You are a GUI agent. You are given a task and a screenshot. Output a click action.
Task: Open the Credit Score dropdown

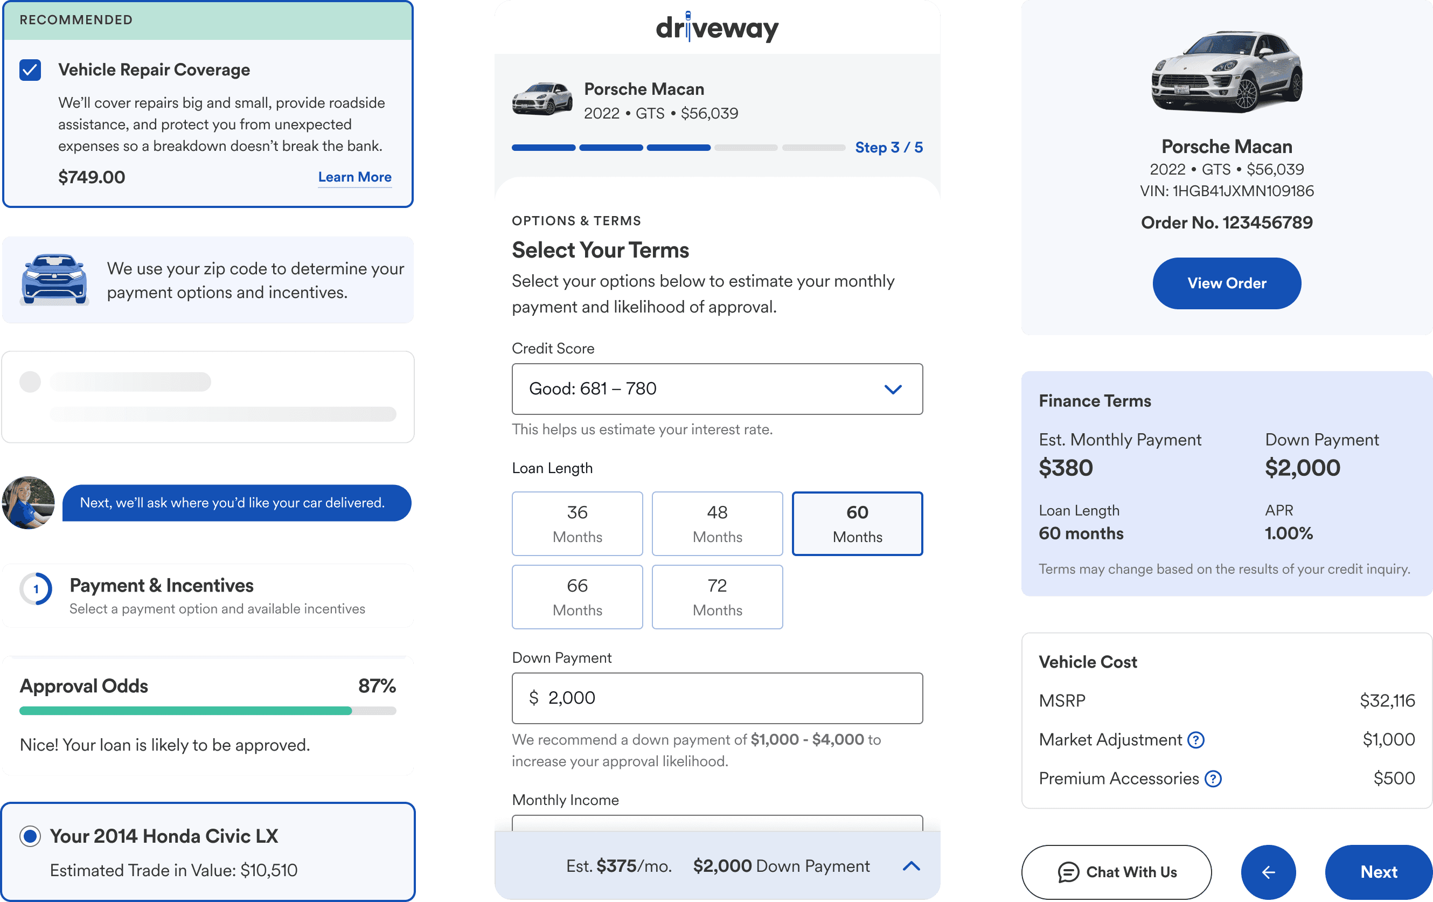716,389
